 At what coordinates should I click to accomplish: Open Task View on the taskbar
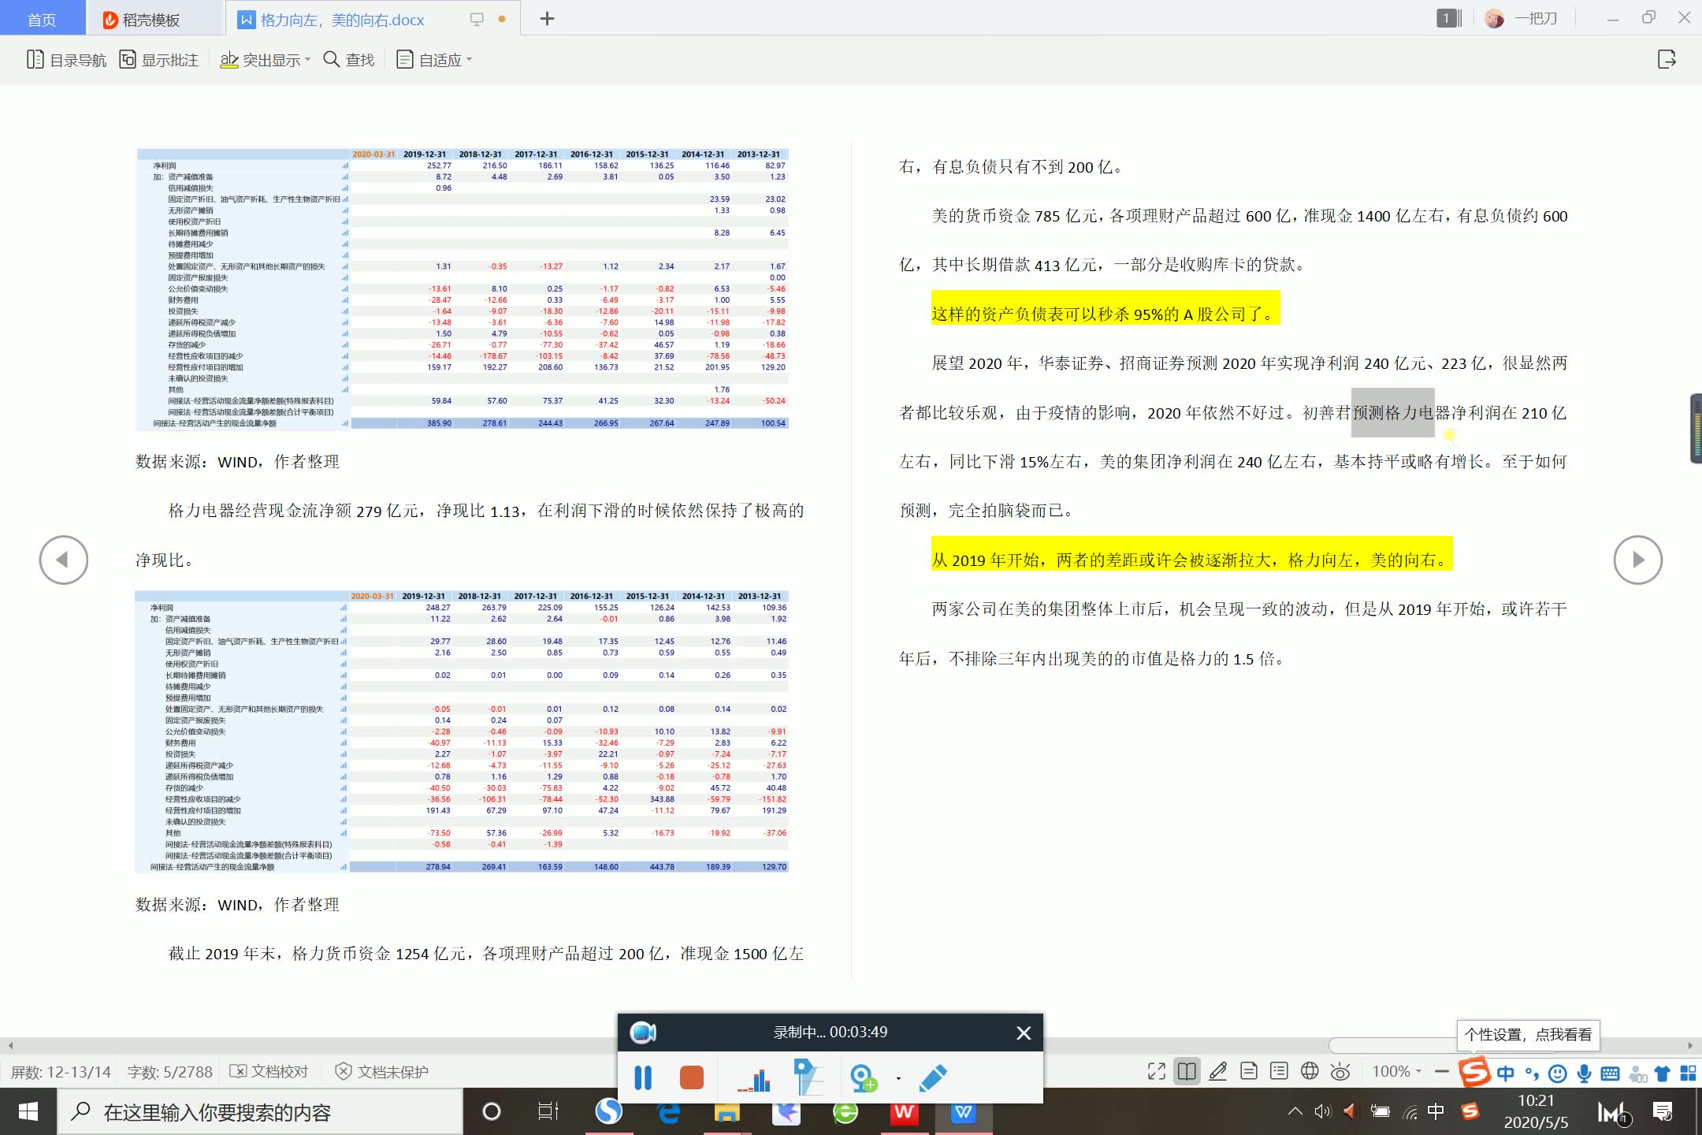(x=548, y=1112)
